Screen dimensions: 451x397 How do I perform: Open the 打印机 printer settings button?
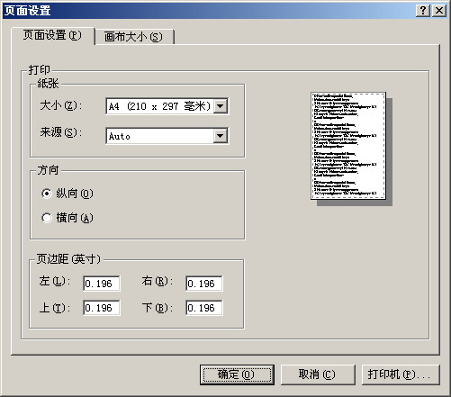coord(401,374)
